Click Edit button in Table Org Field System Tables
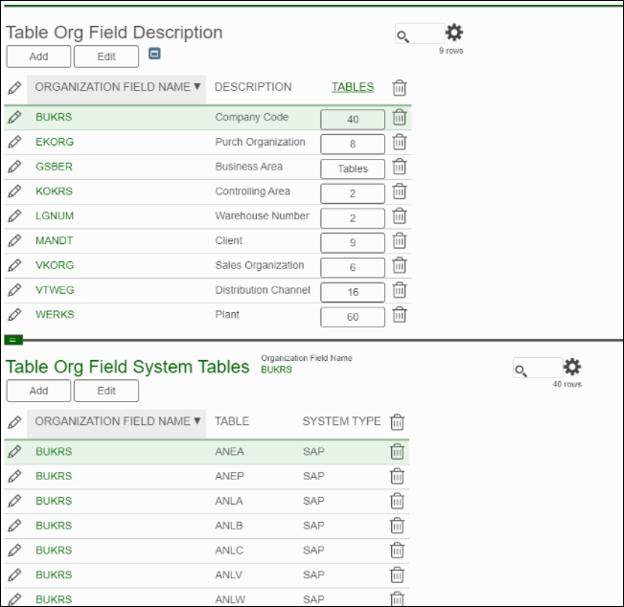The image size is (624, 607). pos(106,391)
